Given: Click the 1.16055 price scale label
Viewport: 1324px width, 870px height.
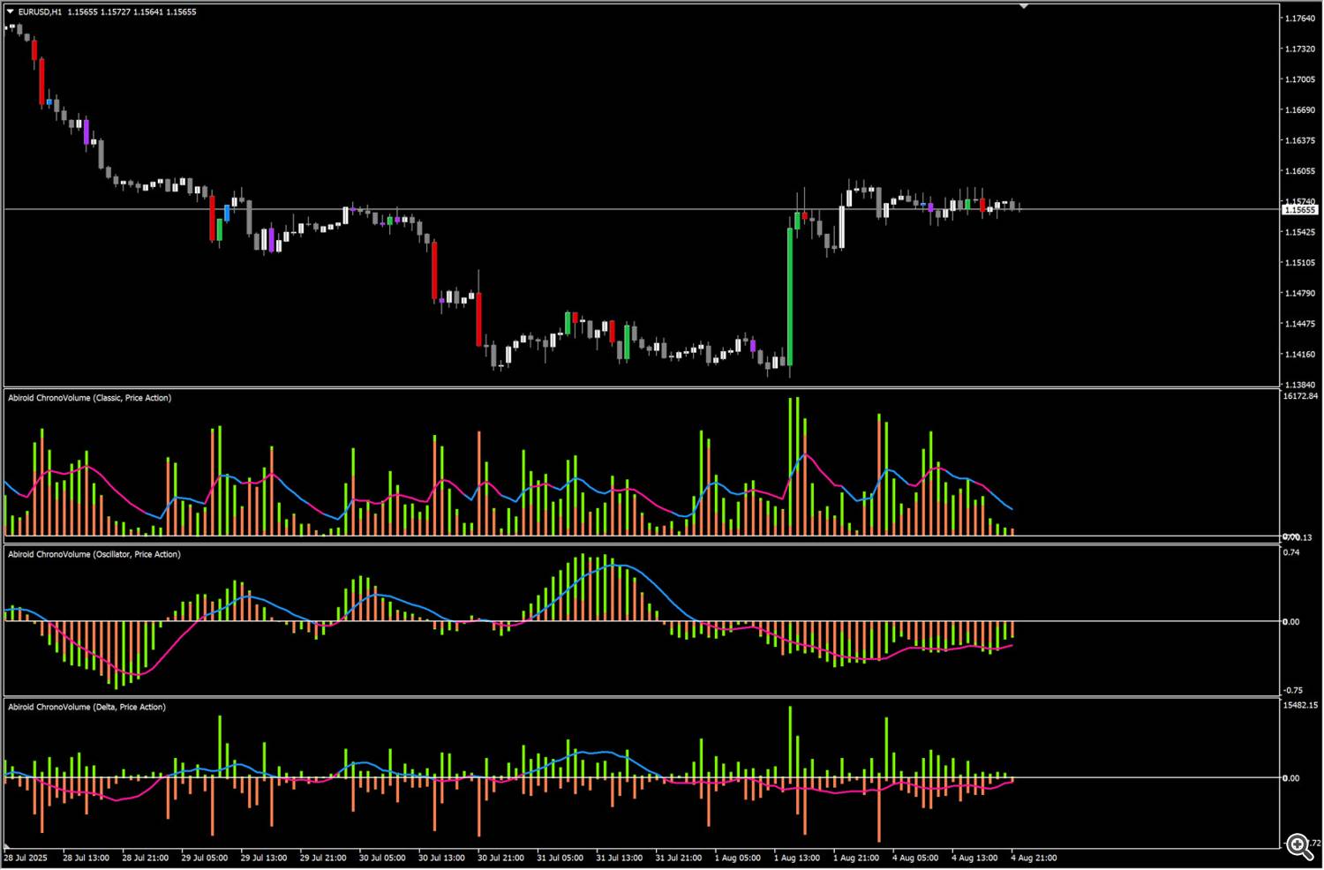Looking at the screenshot, I should pyautogui.click(x=1299, y=171).
